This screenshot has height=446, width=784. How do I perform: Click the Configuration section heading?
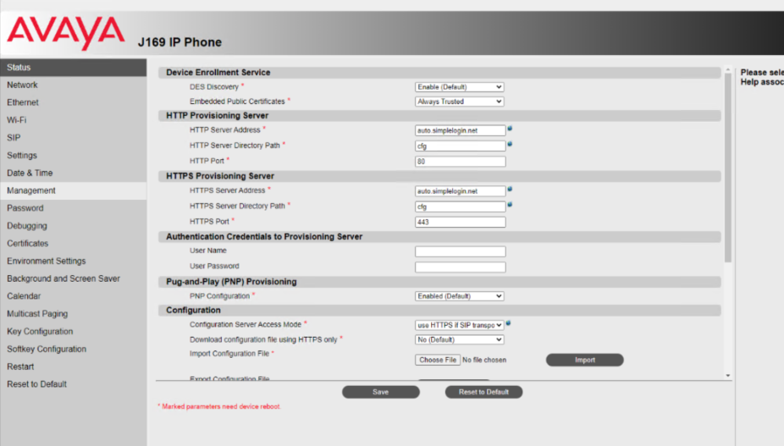tap(193, 310)
